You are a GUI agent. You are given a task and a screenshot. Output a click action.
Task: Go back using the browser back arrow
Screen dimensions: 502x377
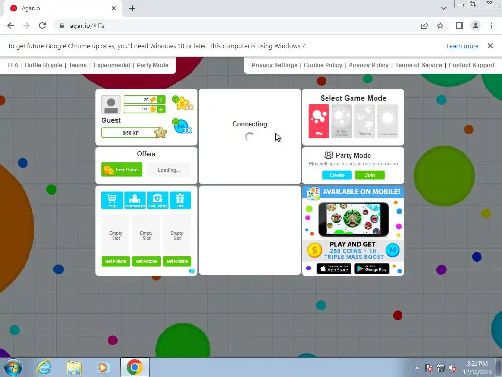(x=11, y=26)
